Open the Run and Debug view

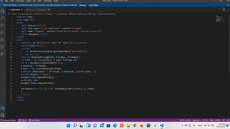(x=3, y=32)
